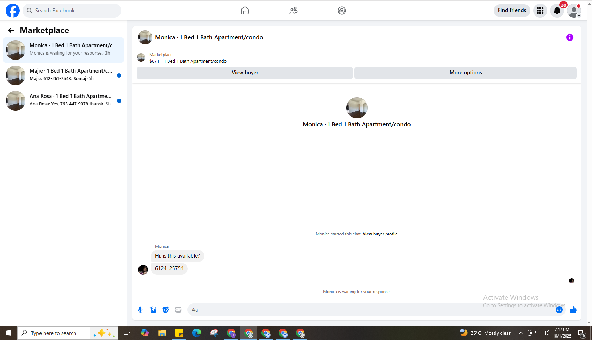Open the Snipping Tool on the taskbar
Screen dimensions: 592x340
[x=214, y=333]
